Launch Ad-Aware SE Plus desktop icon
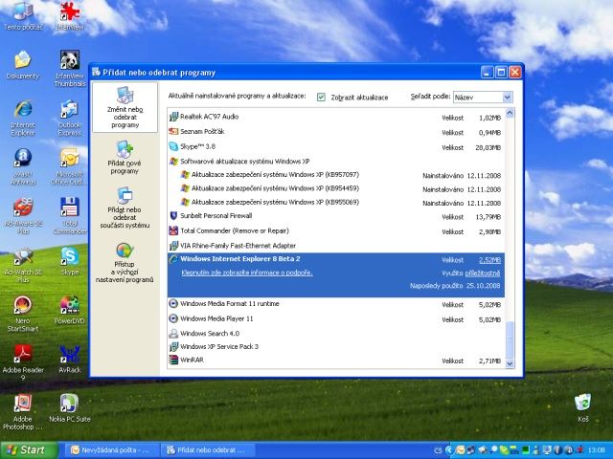Viewport: 613px width, 459px height. pyautogui.click(x=23, y=215)
